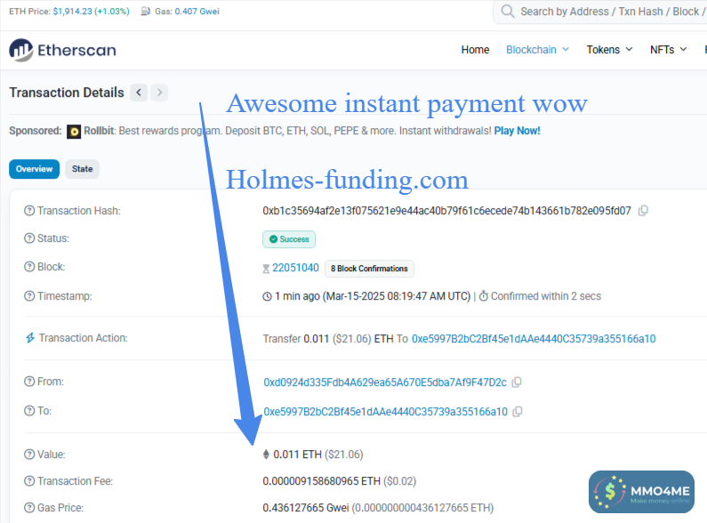Click the fee 0.000009158680965 ETH
707x523 pixels.
(322, 481)
